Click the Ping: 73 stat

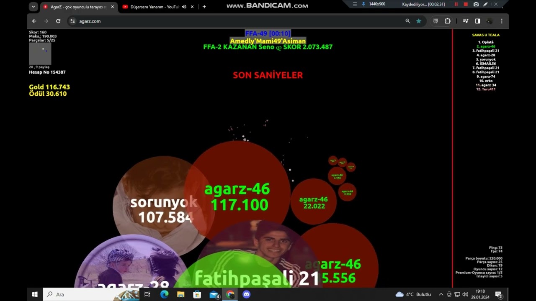click(x=496, y=247)
